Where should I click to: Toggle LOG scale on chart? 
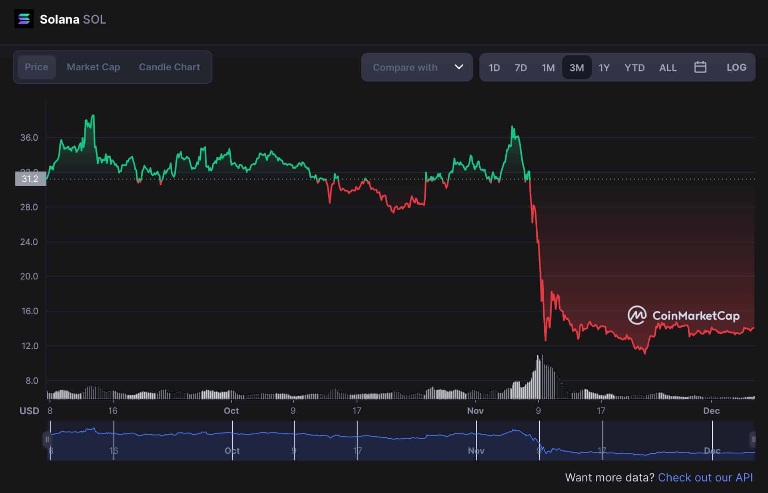736,67
